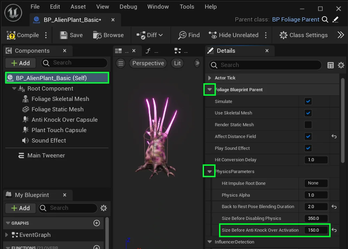Viewport: 348px width, 249px height.
Task: Open Details panel settings gear
Action: [341, 65]
